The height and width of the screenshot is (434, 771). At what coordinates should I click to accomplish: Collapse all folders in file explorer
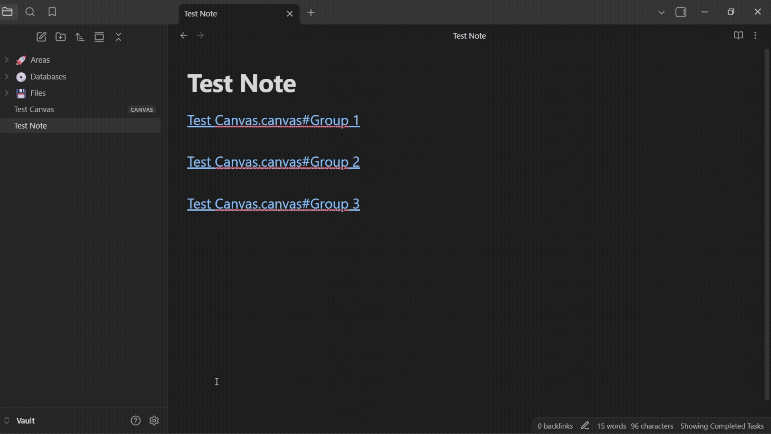click(x=118, y=37)
